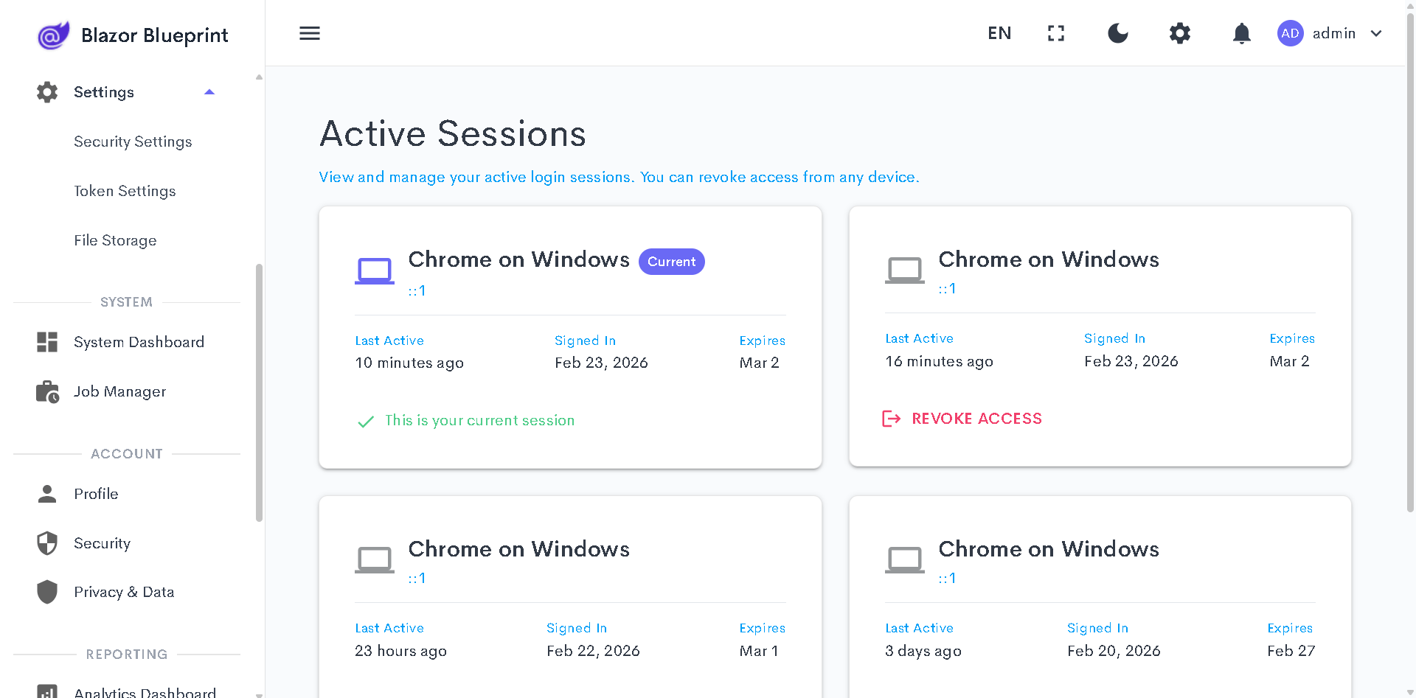Select the System Dashboard icon in sidebar
Viewport: 1416px width, 698px height.
tap(47, 341)
